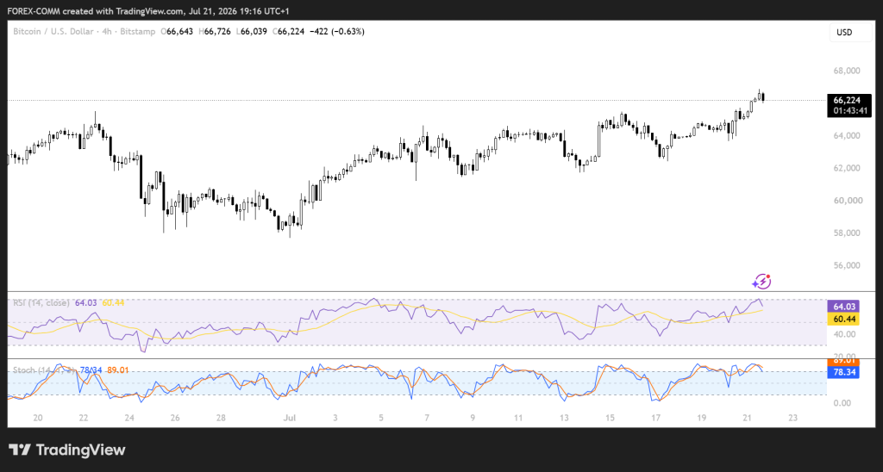Click the 68,000 price scale level
Screen dimensions: 883x472
tap(847, 71)
